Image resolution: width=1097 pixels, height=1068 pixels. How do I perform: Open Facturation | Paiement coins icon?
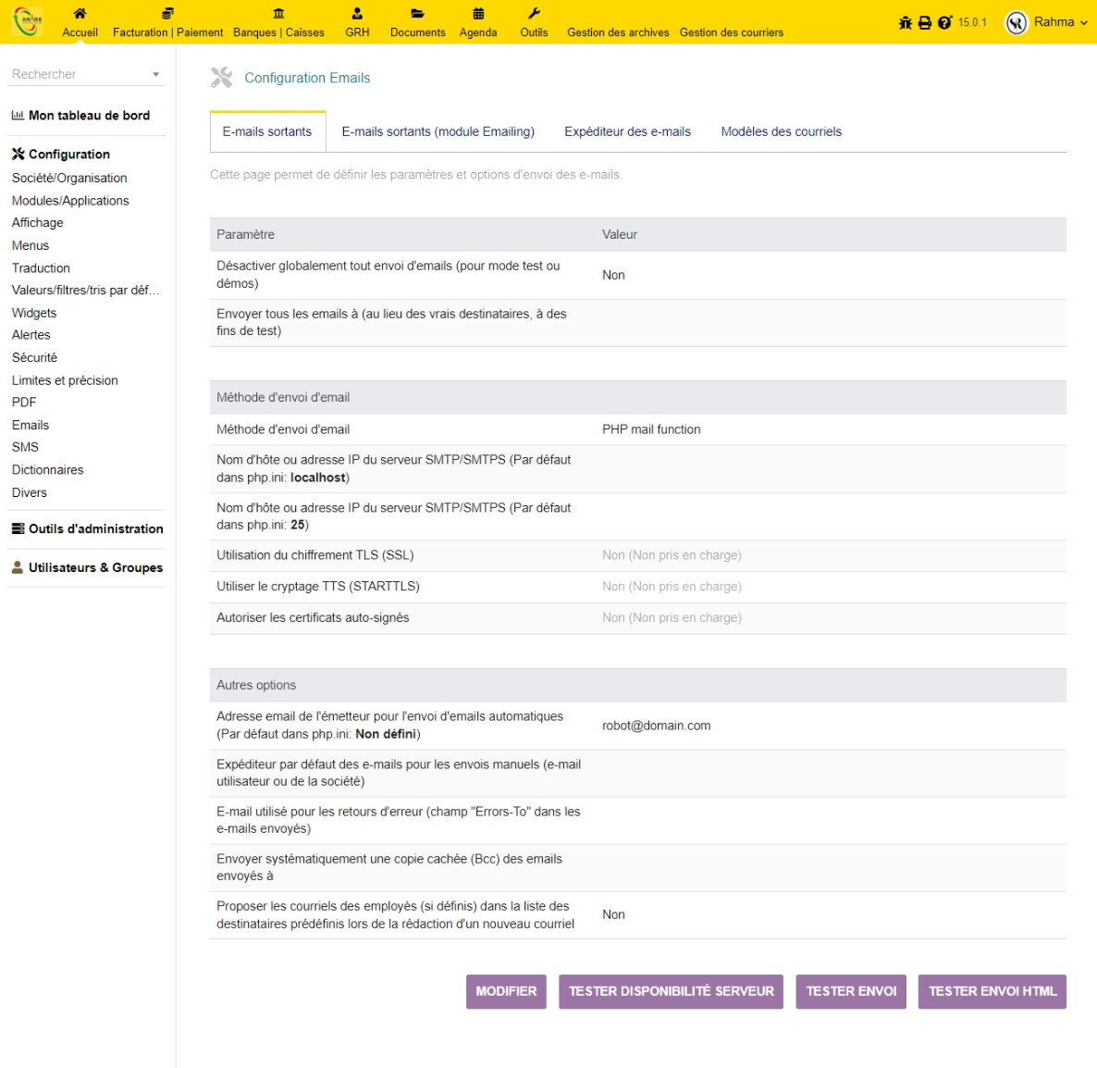click(167, 14)
